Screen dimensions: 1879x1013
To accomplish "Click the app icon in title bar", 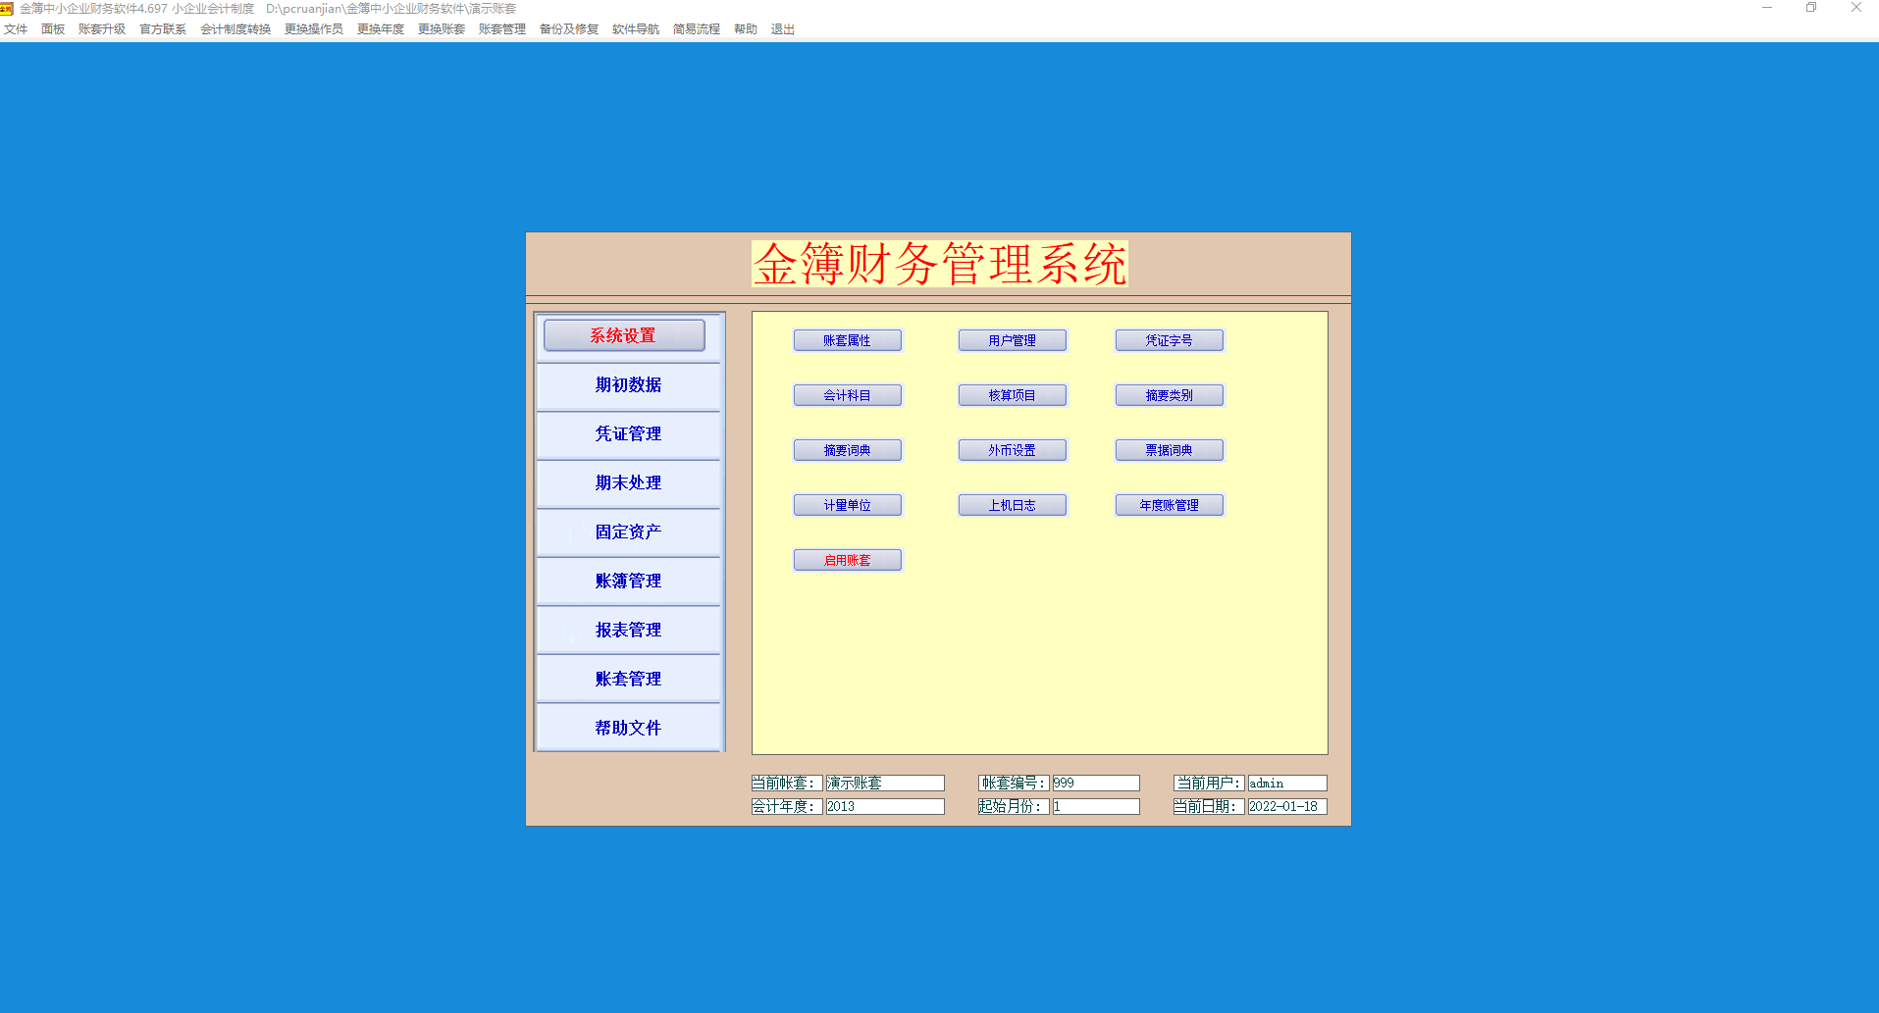I will coord(7,8).
